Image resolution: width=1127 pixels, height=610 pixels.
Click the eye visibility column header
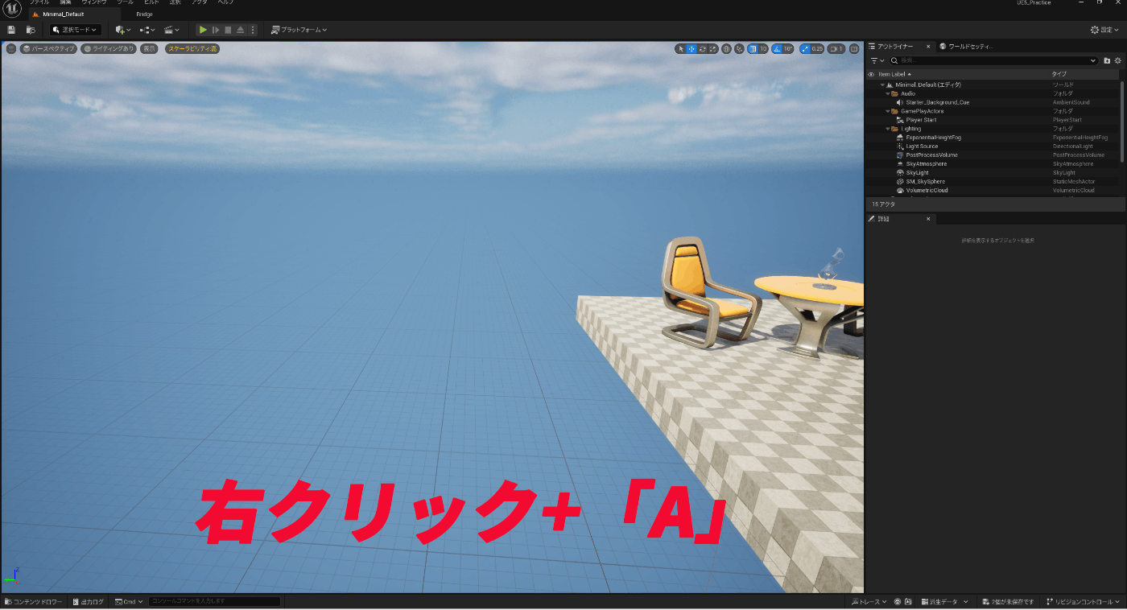tap(871, 74)
